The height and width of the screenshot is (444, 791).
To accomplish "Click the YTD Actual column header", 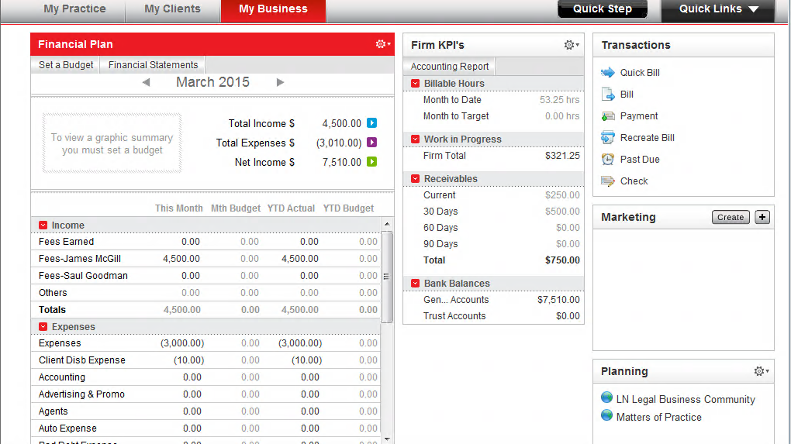I will point(291,208).
